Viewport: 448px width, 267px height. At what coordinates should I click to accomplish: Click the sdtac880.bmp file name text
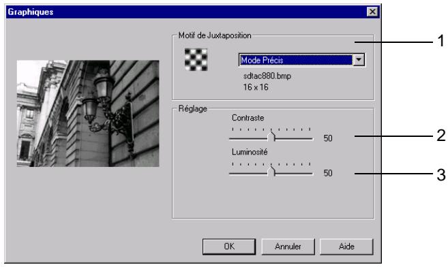click(267, 76)
